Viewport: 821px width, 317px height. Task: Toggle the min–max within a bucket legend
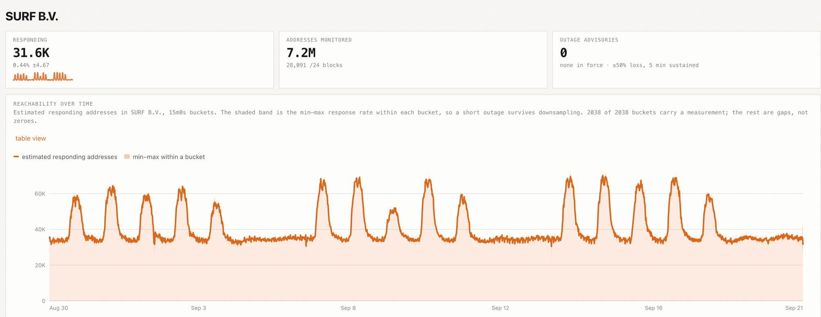pyautogui.click(x=165, y=157)
